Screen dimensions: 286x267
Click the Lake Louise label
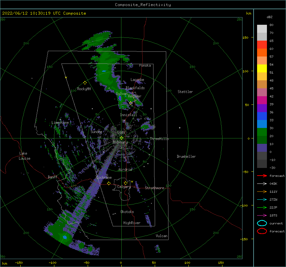pos(24,156)
